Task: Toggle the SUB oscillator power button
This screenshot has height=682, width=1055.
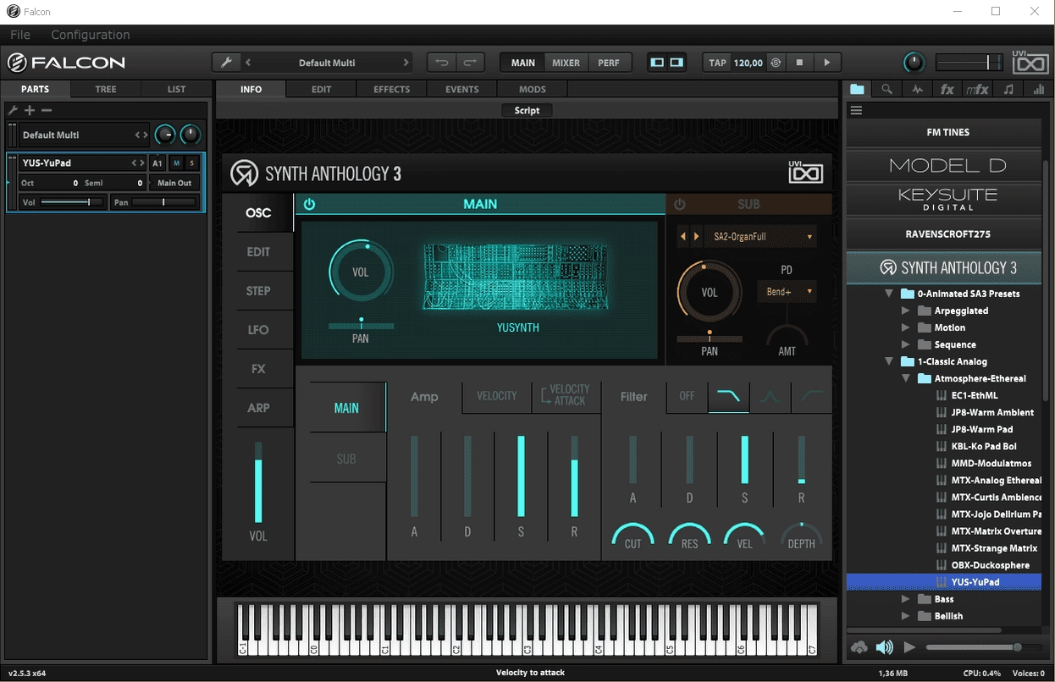Action: pos(679,204)
